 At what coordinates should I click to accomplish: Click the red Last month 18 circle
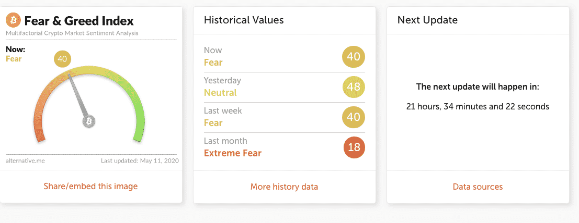tap(354, 147)
